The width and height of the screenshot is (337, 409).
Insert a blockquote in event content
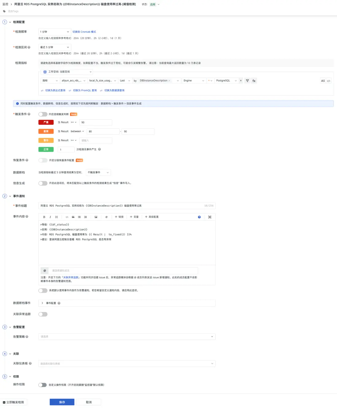point(73,217)
